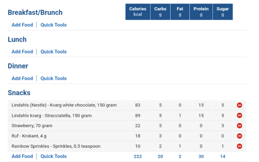This screenshot has height=162, width=259.
Task: Add Food under Snacks
Action: pos(22,156)
